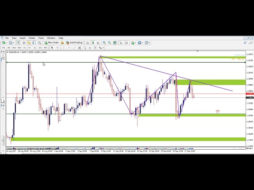Expand the new chart dropdown arrow
The image size is (254, 190).
coord(6,43)
